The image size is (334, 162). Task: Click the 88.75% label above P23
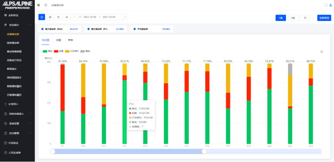click(x=311, y=61)
